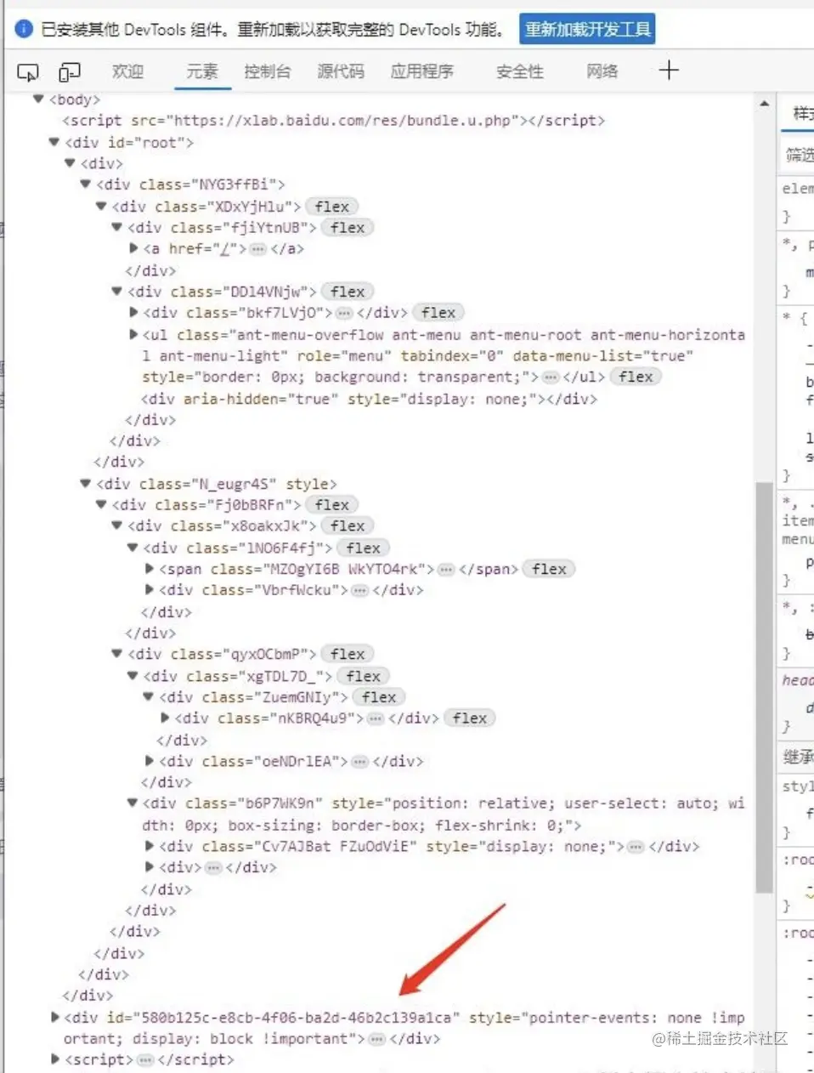Toggle flex badge after nKBRQ4u9 div

tap(469, 718)
